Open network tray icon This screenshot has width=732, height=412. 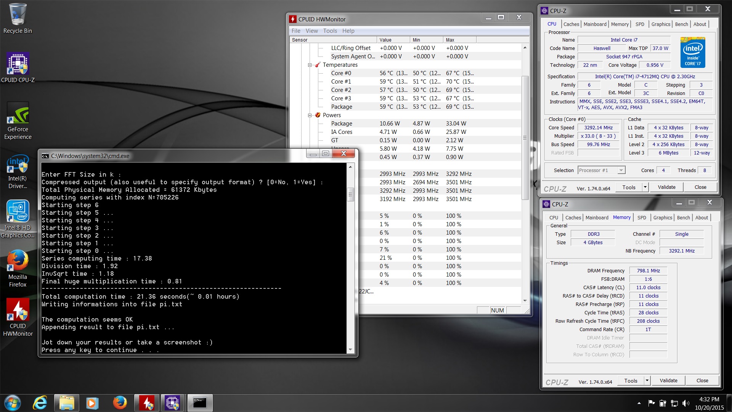(674, 403)
